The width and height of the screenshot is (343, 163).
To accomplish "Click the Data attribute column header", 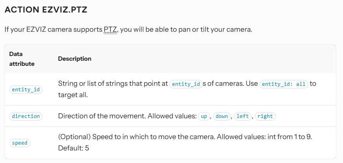I will (22, 59).
